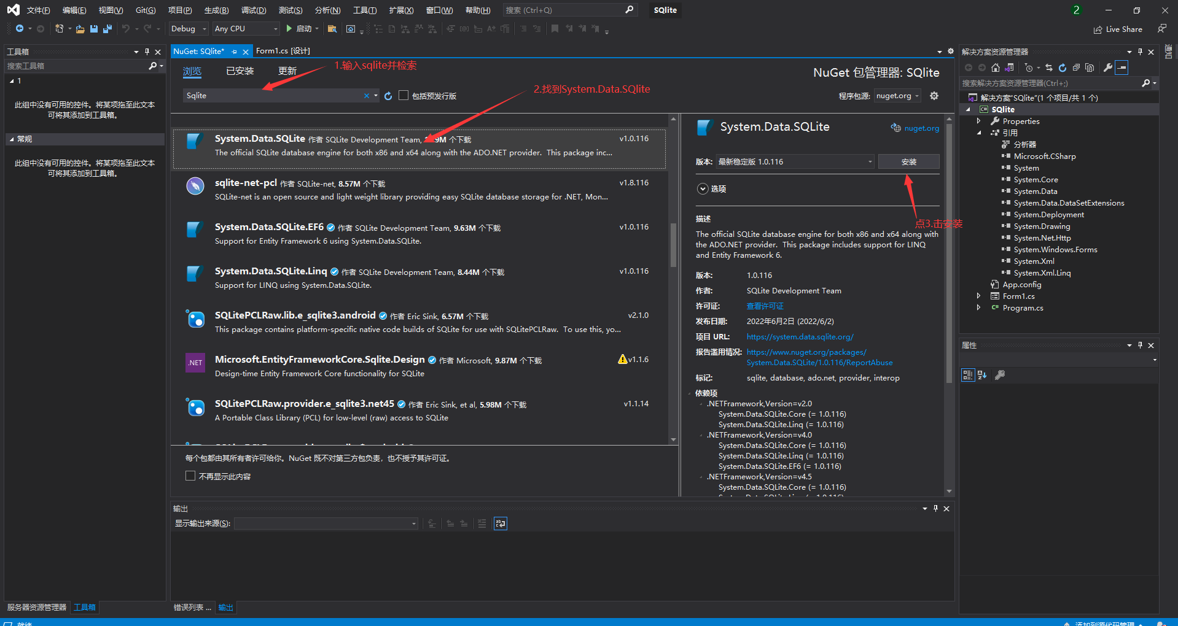Enable include prerelease checkbox
Viewport: 1178px width, 626px height.
[x=404, y=95]
